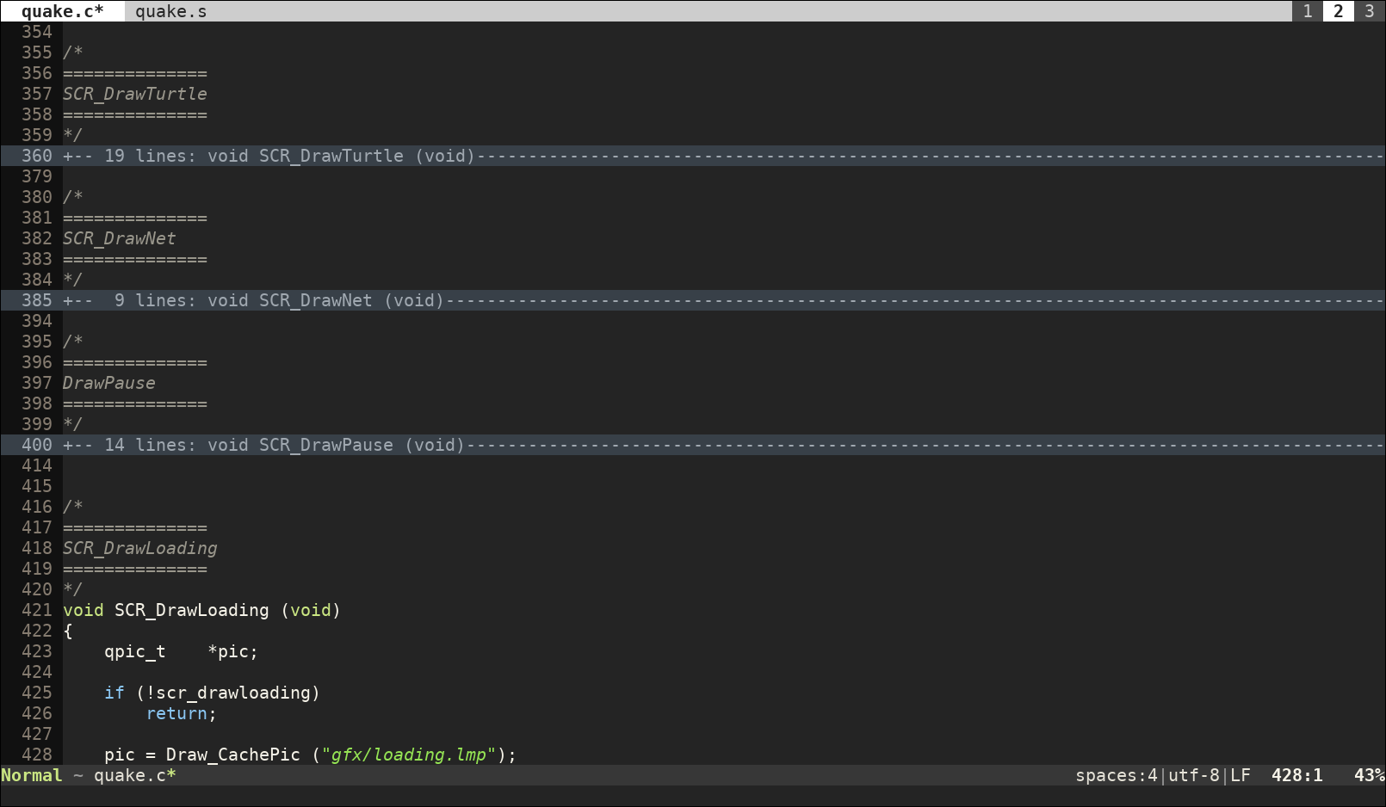Go to tab page 3
The height and width of the screenshot is (807, 1386).
[x=1370, y=11]
